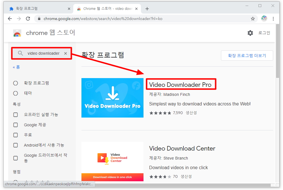Click the 평점 section label

click(17, 172)
